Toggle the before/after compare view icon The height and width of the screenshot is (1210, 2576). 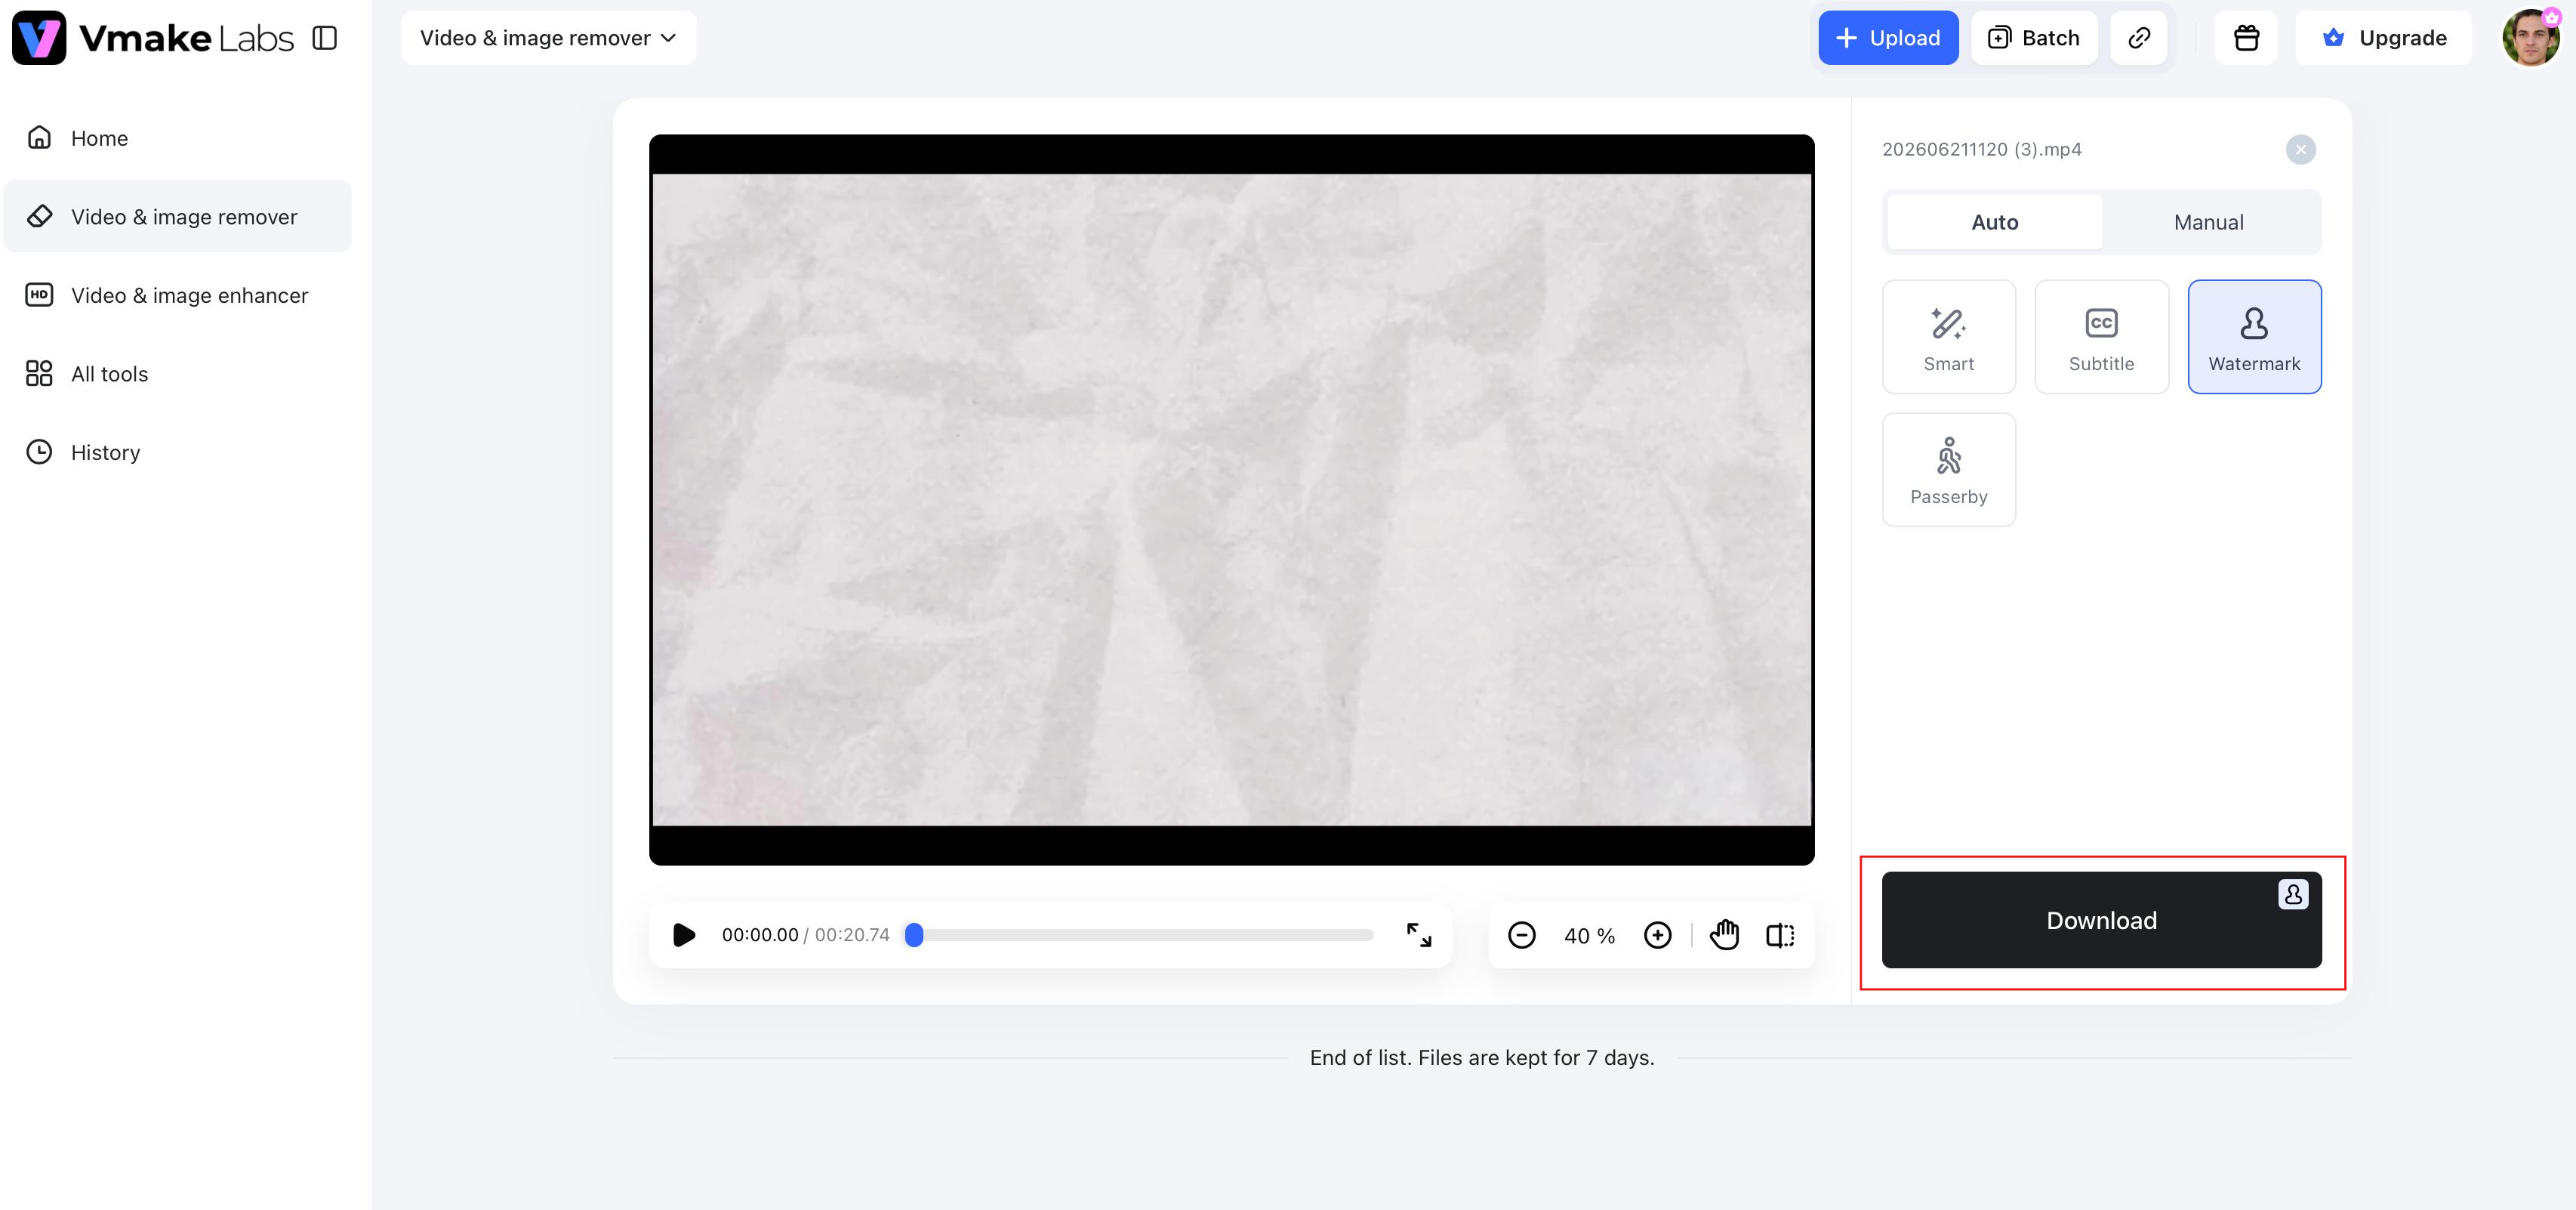1780,935
